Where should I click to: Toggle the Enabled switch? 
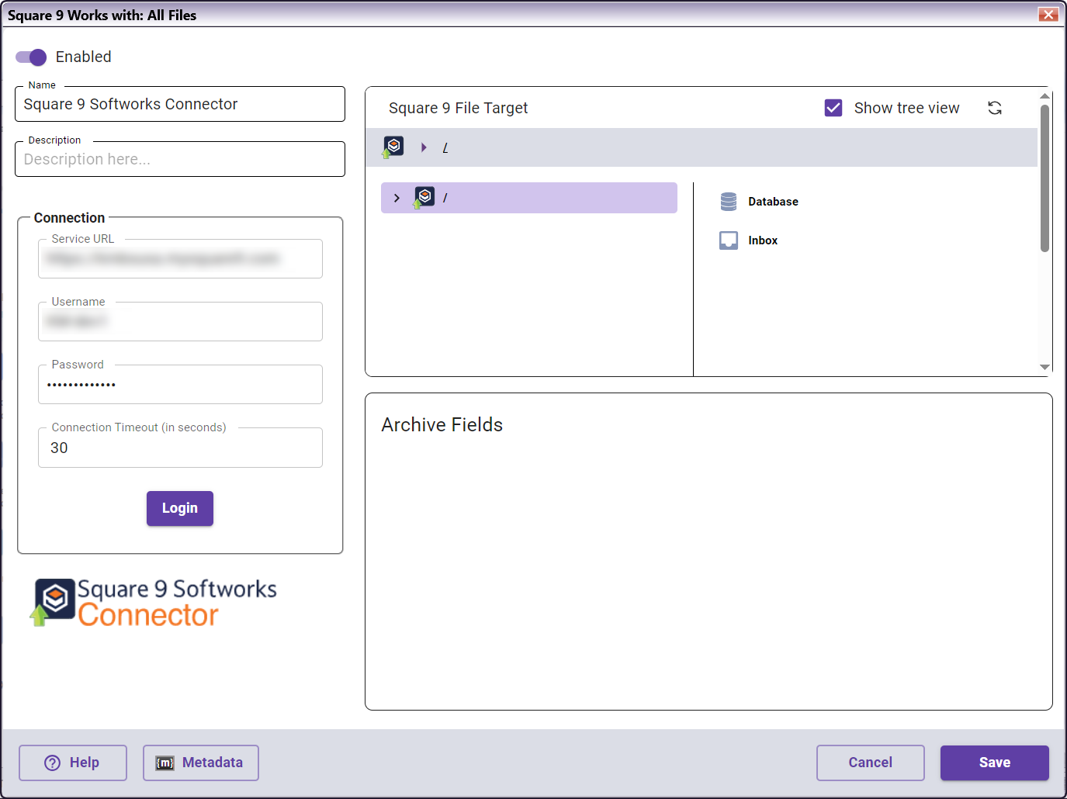pyautogui.click(x=31, y=57)
